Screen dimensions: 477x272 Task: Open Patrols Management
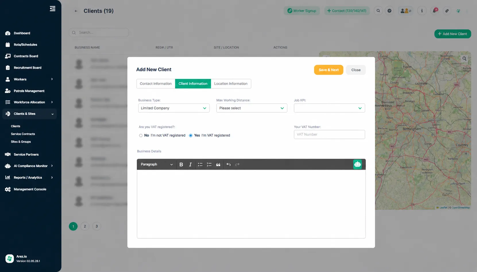click(x=29, y=91)
